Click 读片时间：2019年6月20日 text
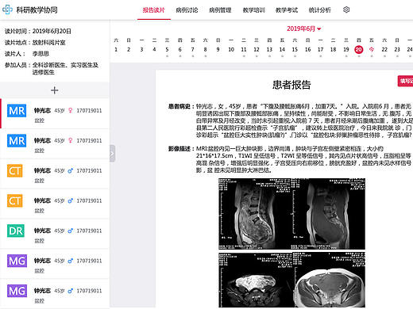The image size is (413, 309). tap(38, 31)
